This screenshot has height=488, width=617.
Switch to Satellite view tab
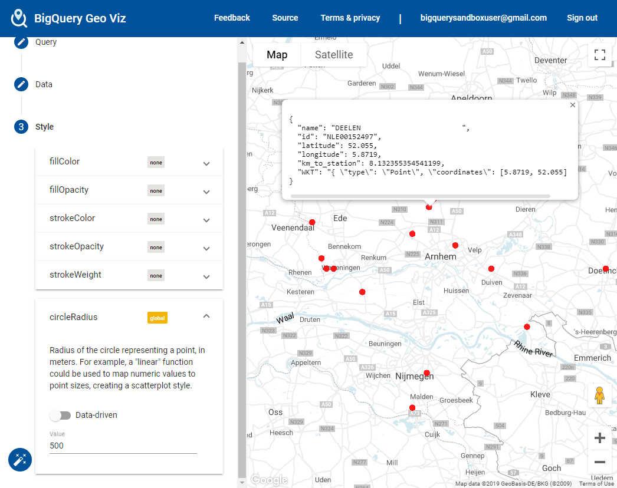click(x=334, y=55)
